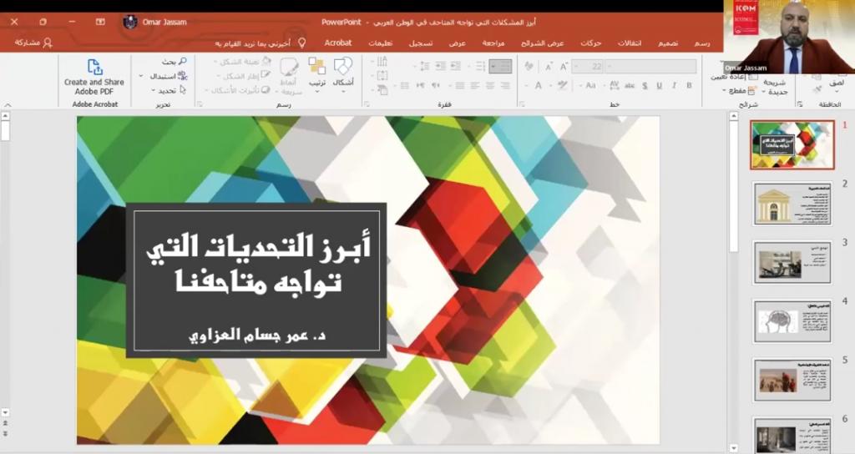The image size is (855, 454).
Task: Expand the Select (تحديد) dropdown
Action: 154,90
